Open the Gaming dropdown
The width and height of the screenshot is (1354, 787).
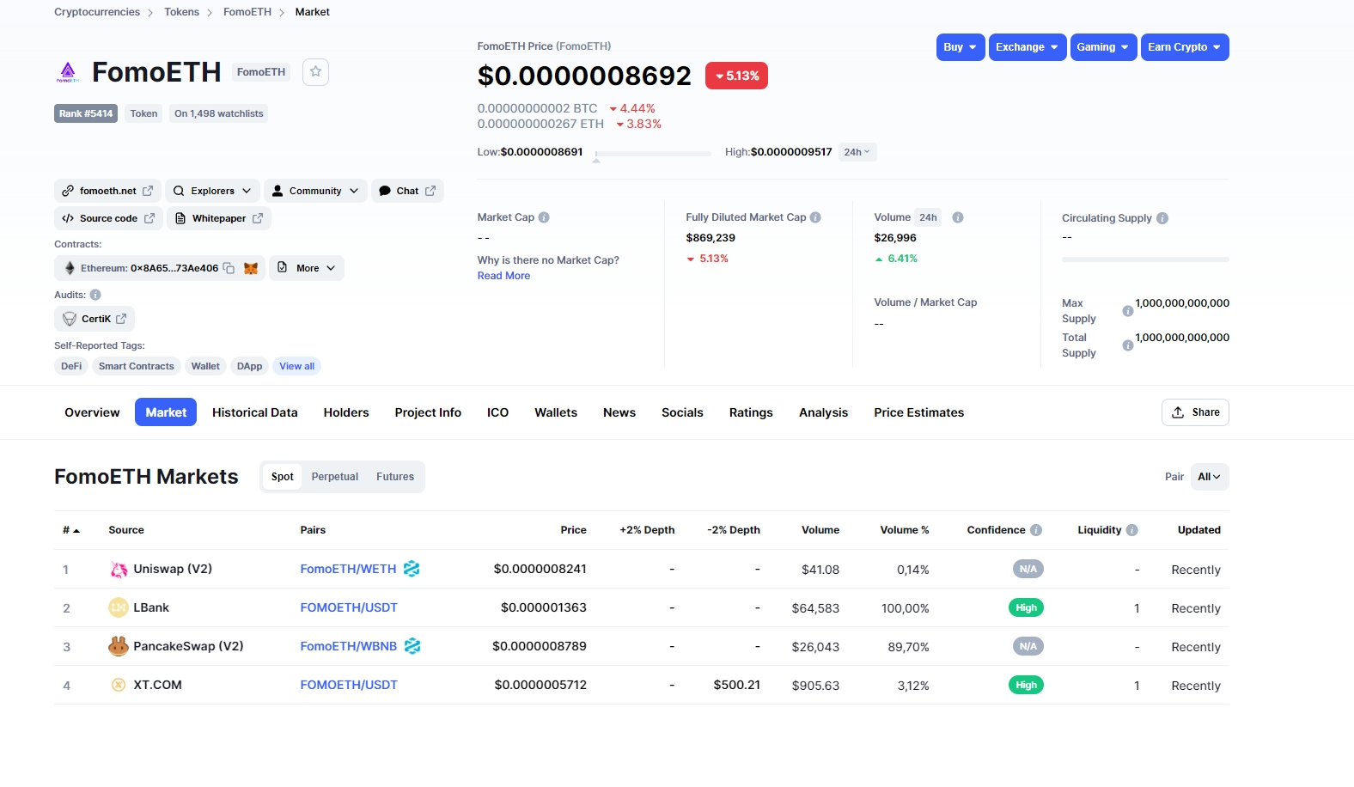[x=1103, y=47]
